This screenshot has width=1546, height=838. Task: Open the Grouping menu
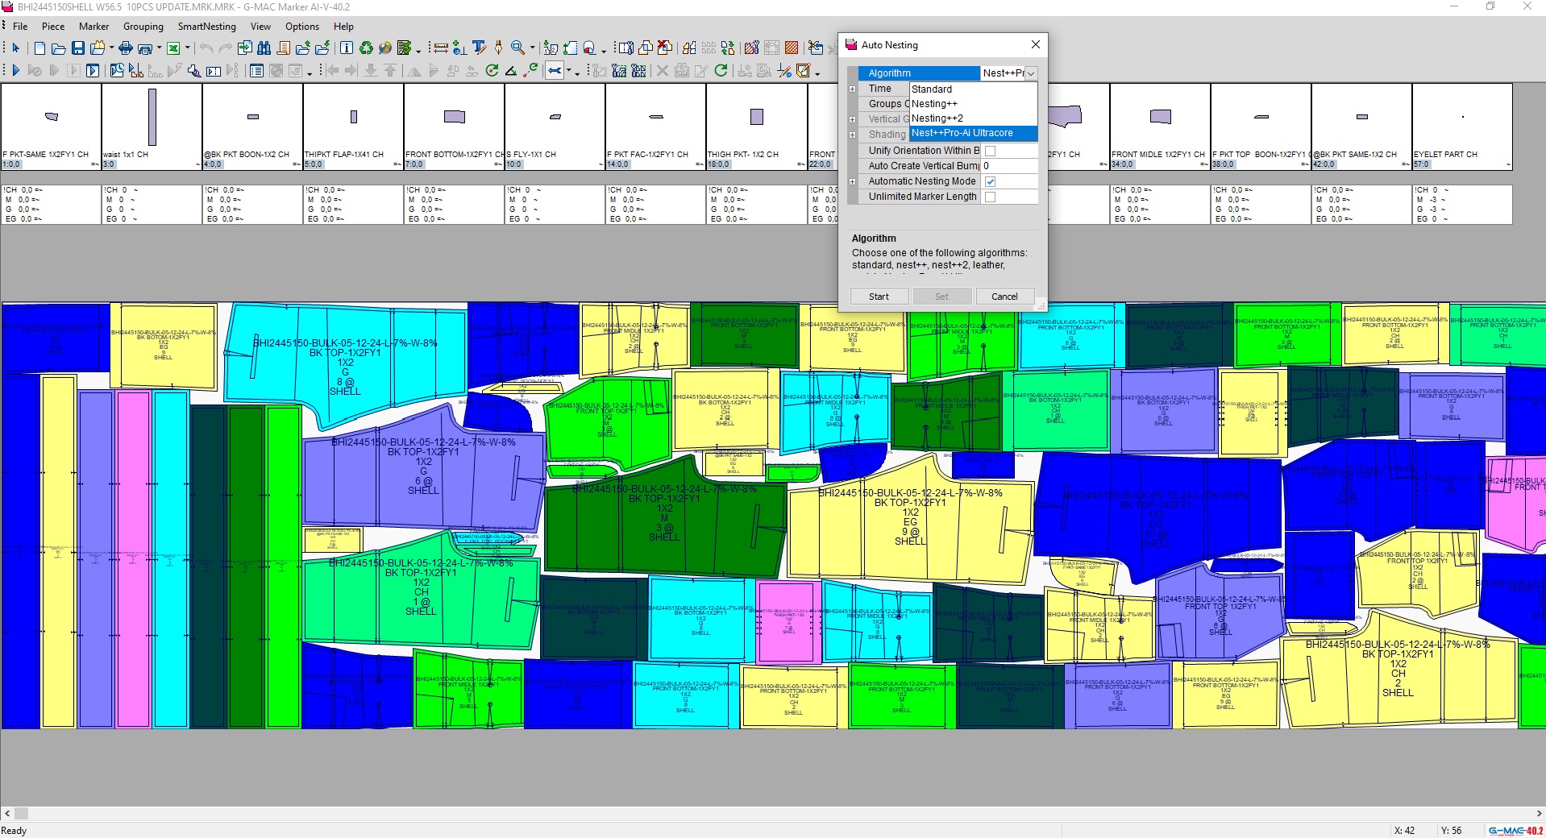tap(143, 27)
